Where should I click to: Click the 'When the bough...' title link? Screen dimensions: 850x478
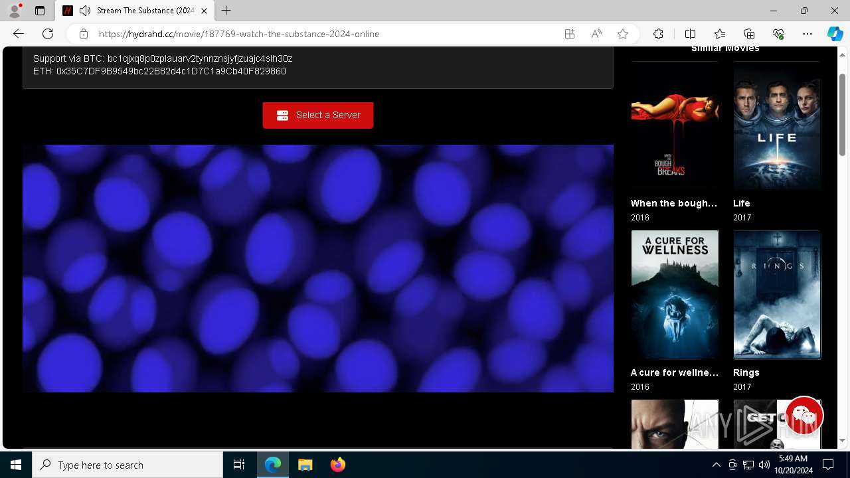pos(674,203)
